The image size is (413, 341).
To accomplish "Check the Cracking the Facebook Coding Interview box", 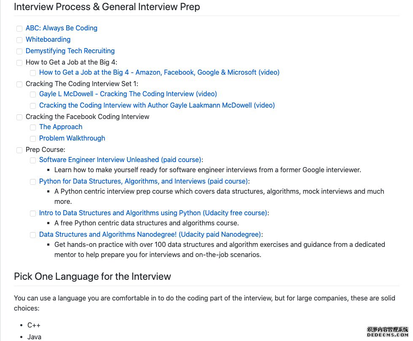I will coord(19,117).
